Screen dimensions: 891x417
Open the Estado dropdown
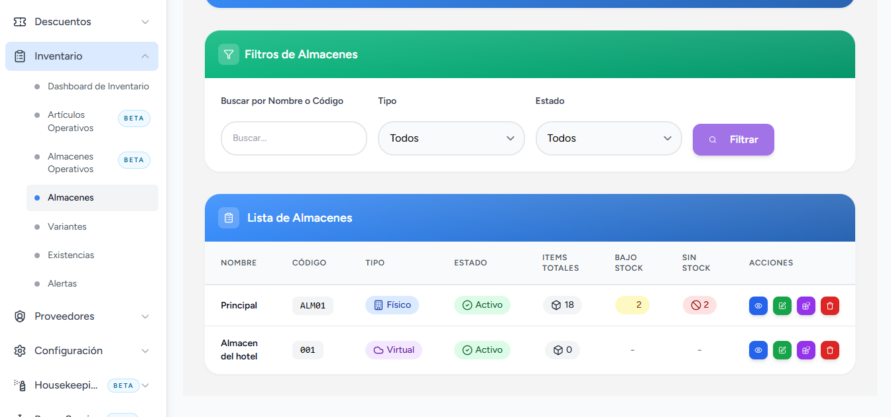click(x=609, y=138)
